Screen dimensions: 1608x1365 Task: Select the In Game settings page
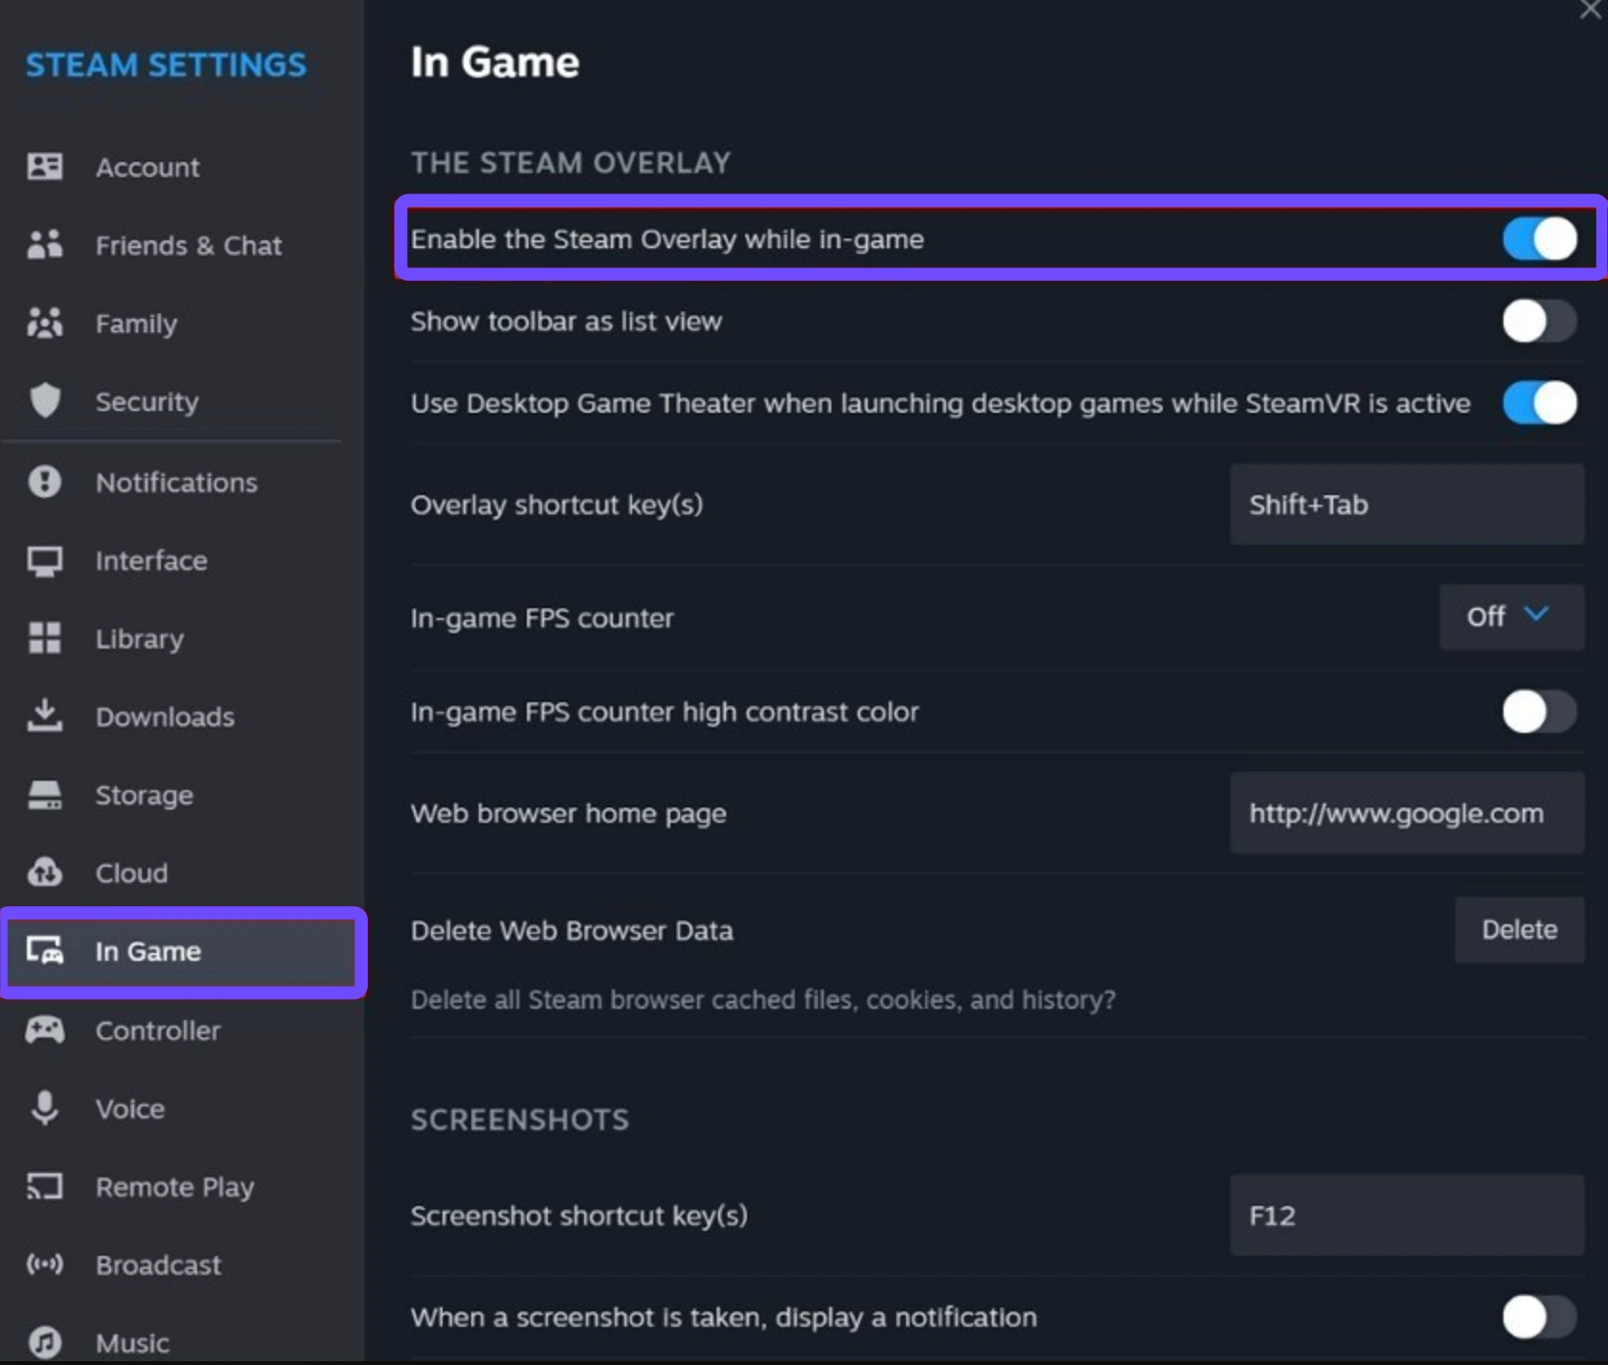pos(182,951)
